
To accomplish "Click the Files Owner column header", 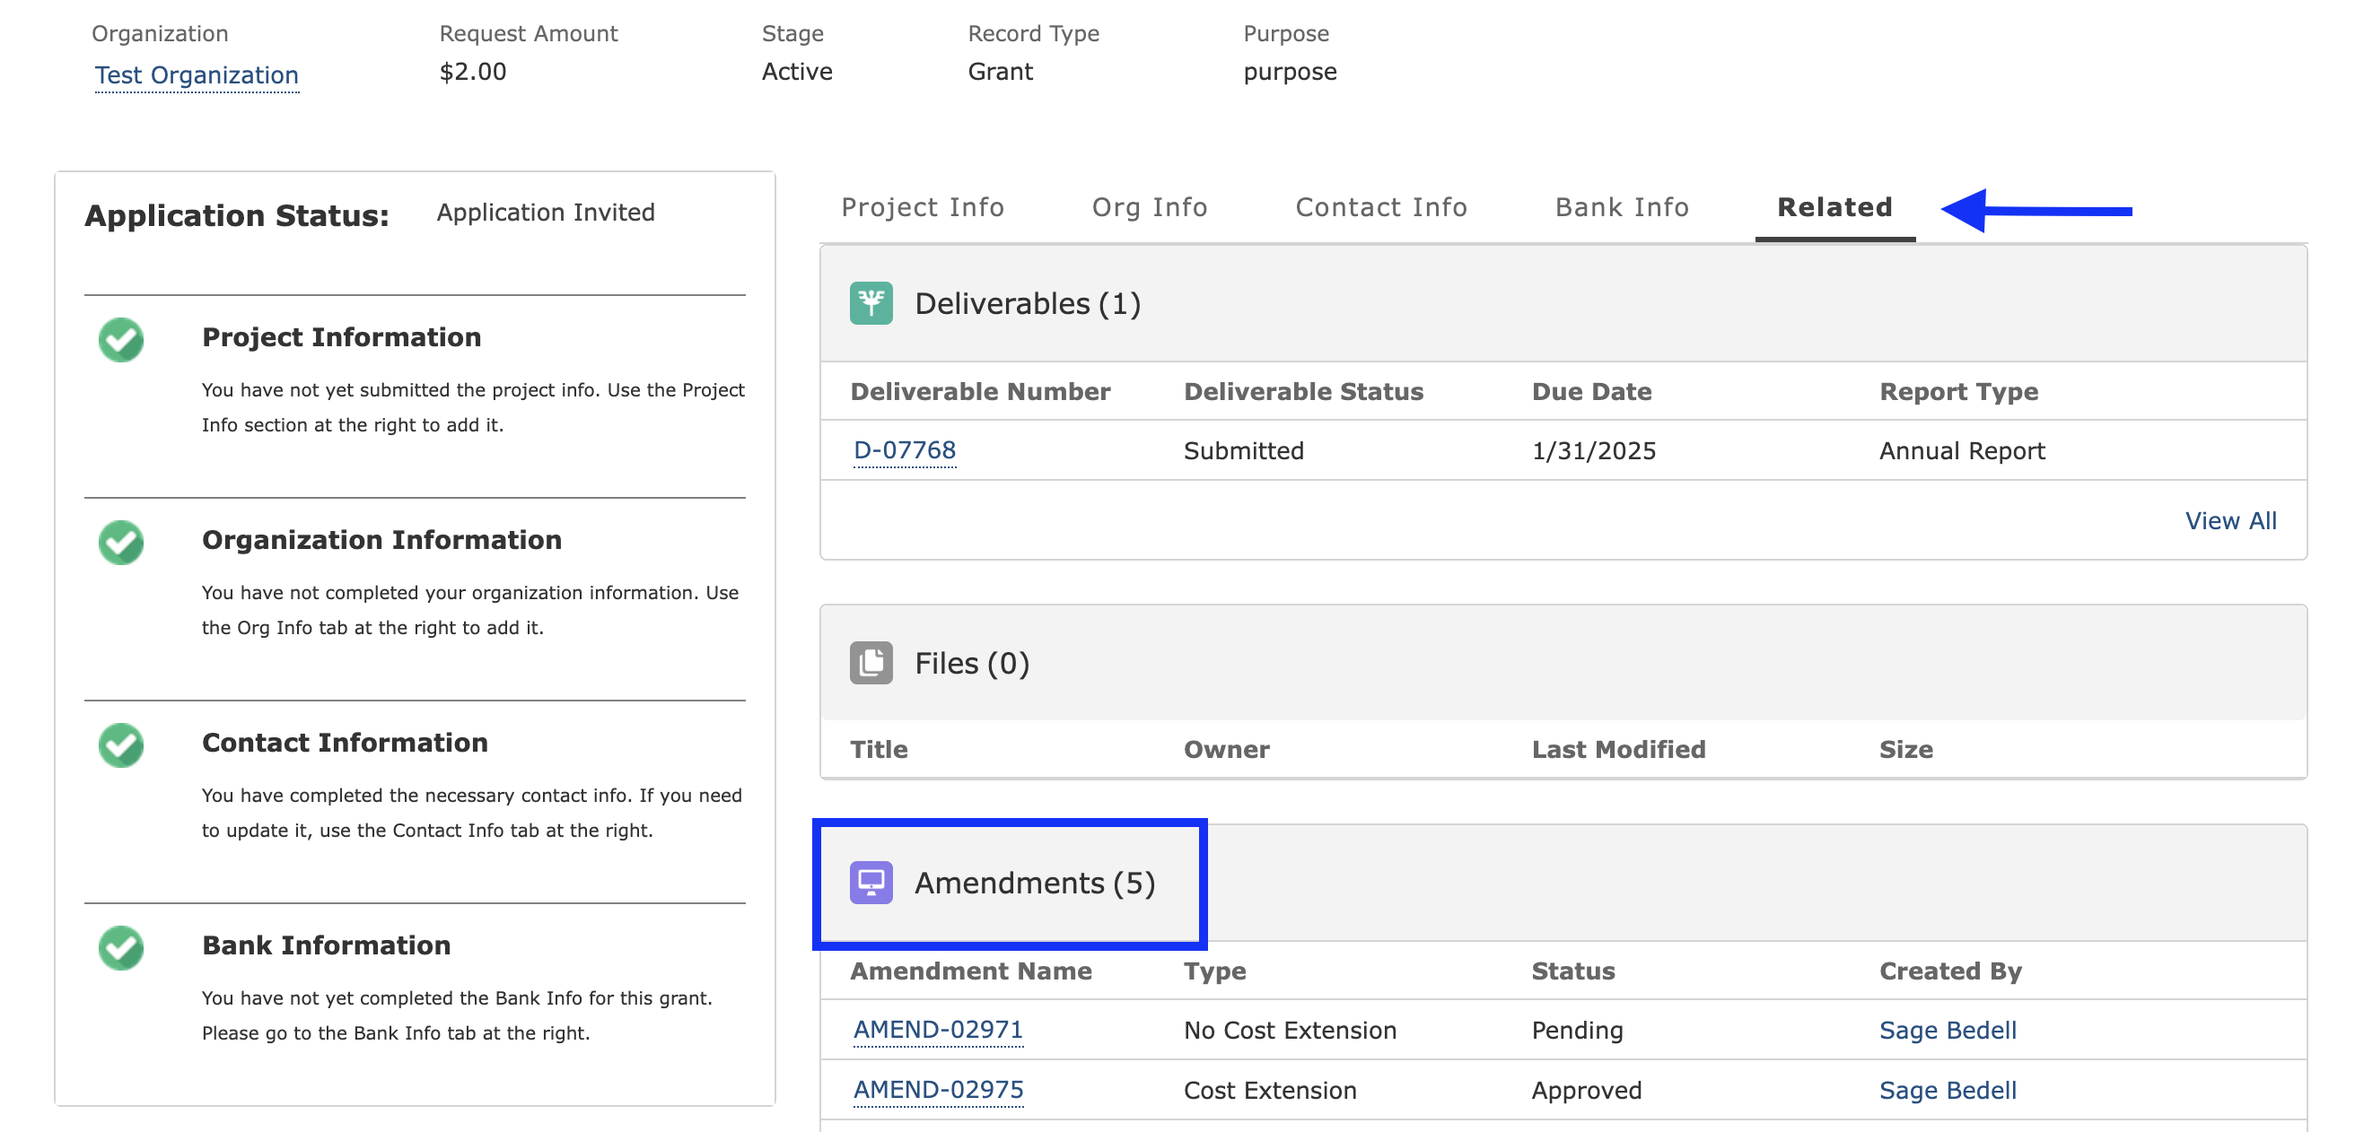I will [1226, 750].
